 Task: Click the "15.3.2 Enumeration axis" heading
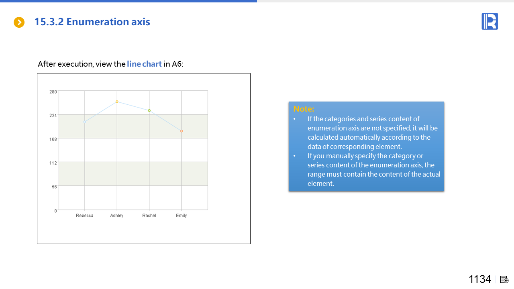(x=92, y=22)
